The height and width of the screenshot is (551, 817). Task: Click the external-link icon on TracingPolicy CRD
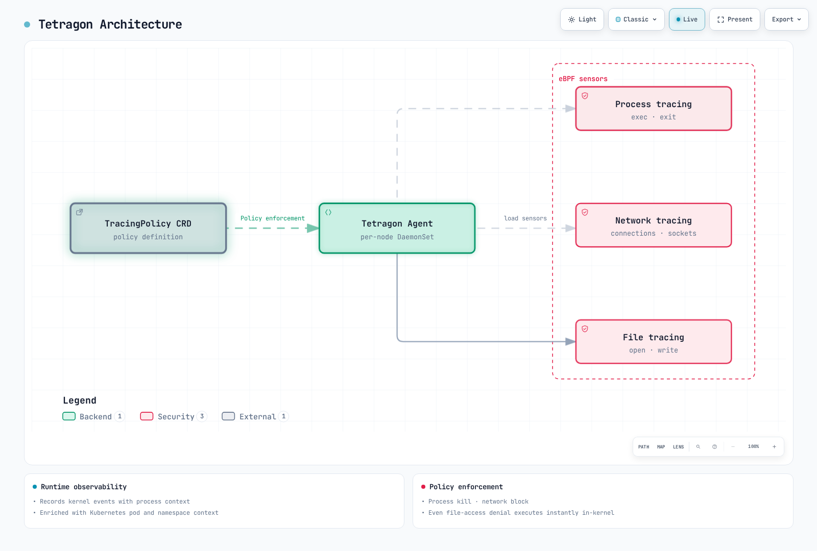pos(79,212)
